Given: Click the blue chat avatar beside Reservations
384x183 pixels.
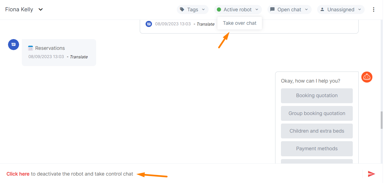Looking at the screenshot, I should click(x=14, y=45).
